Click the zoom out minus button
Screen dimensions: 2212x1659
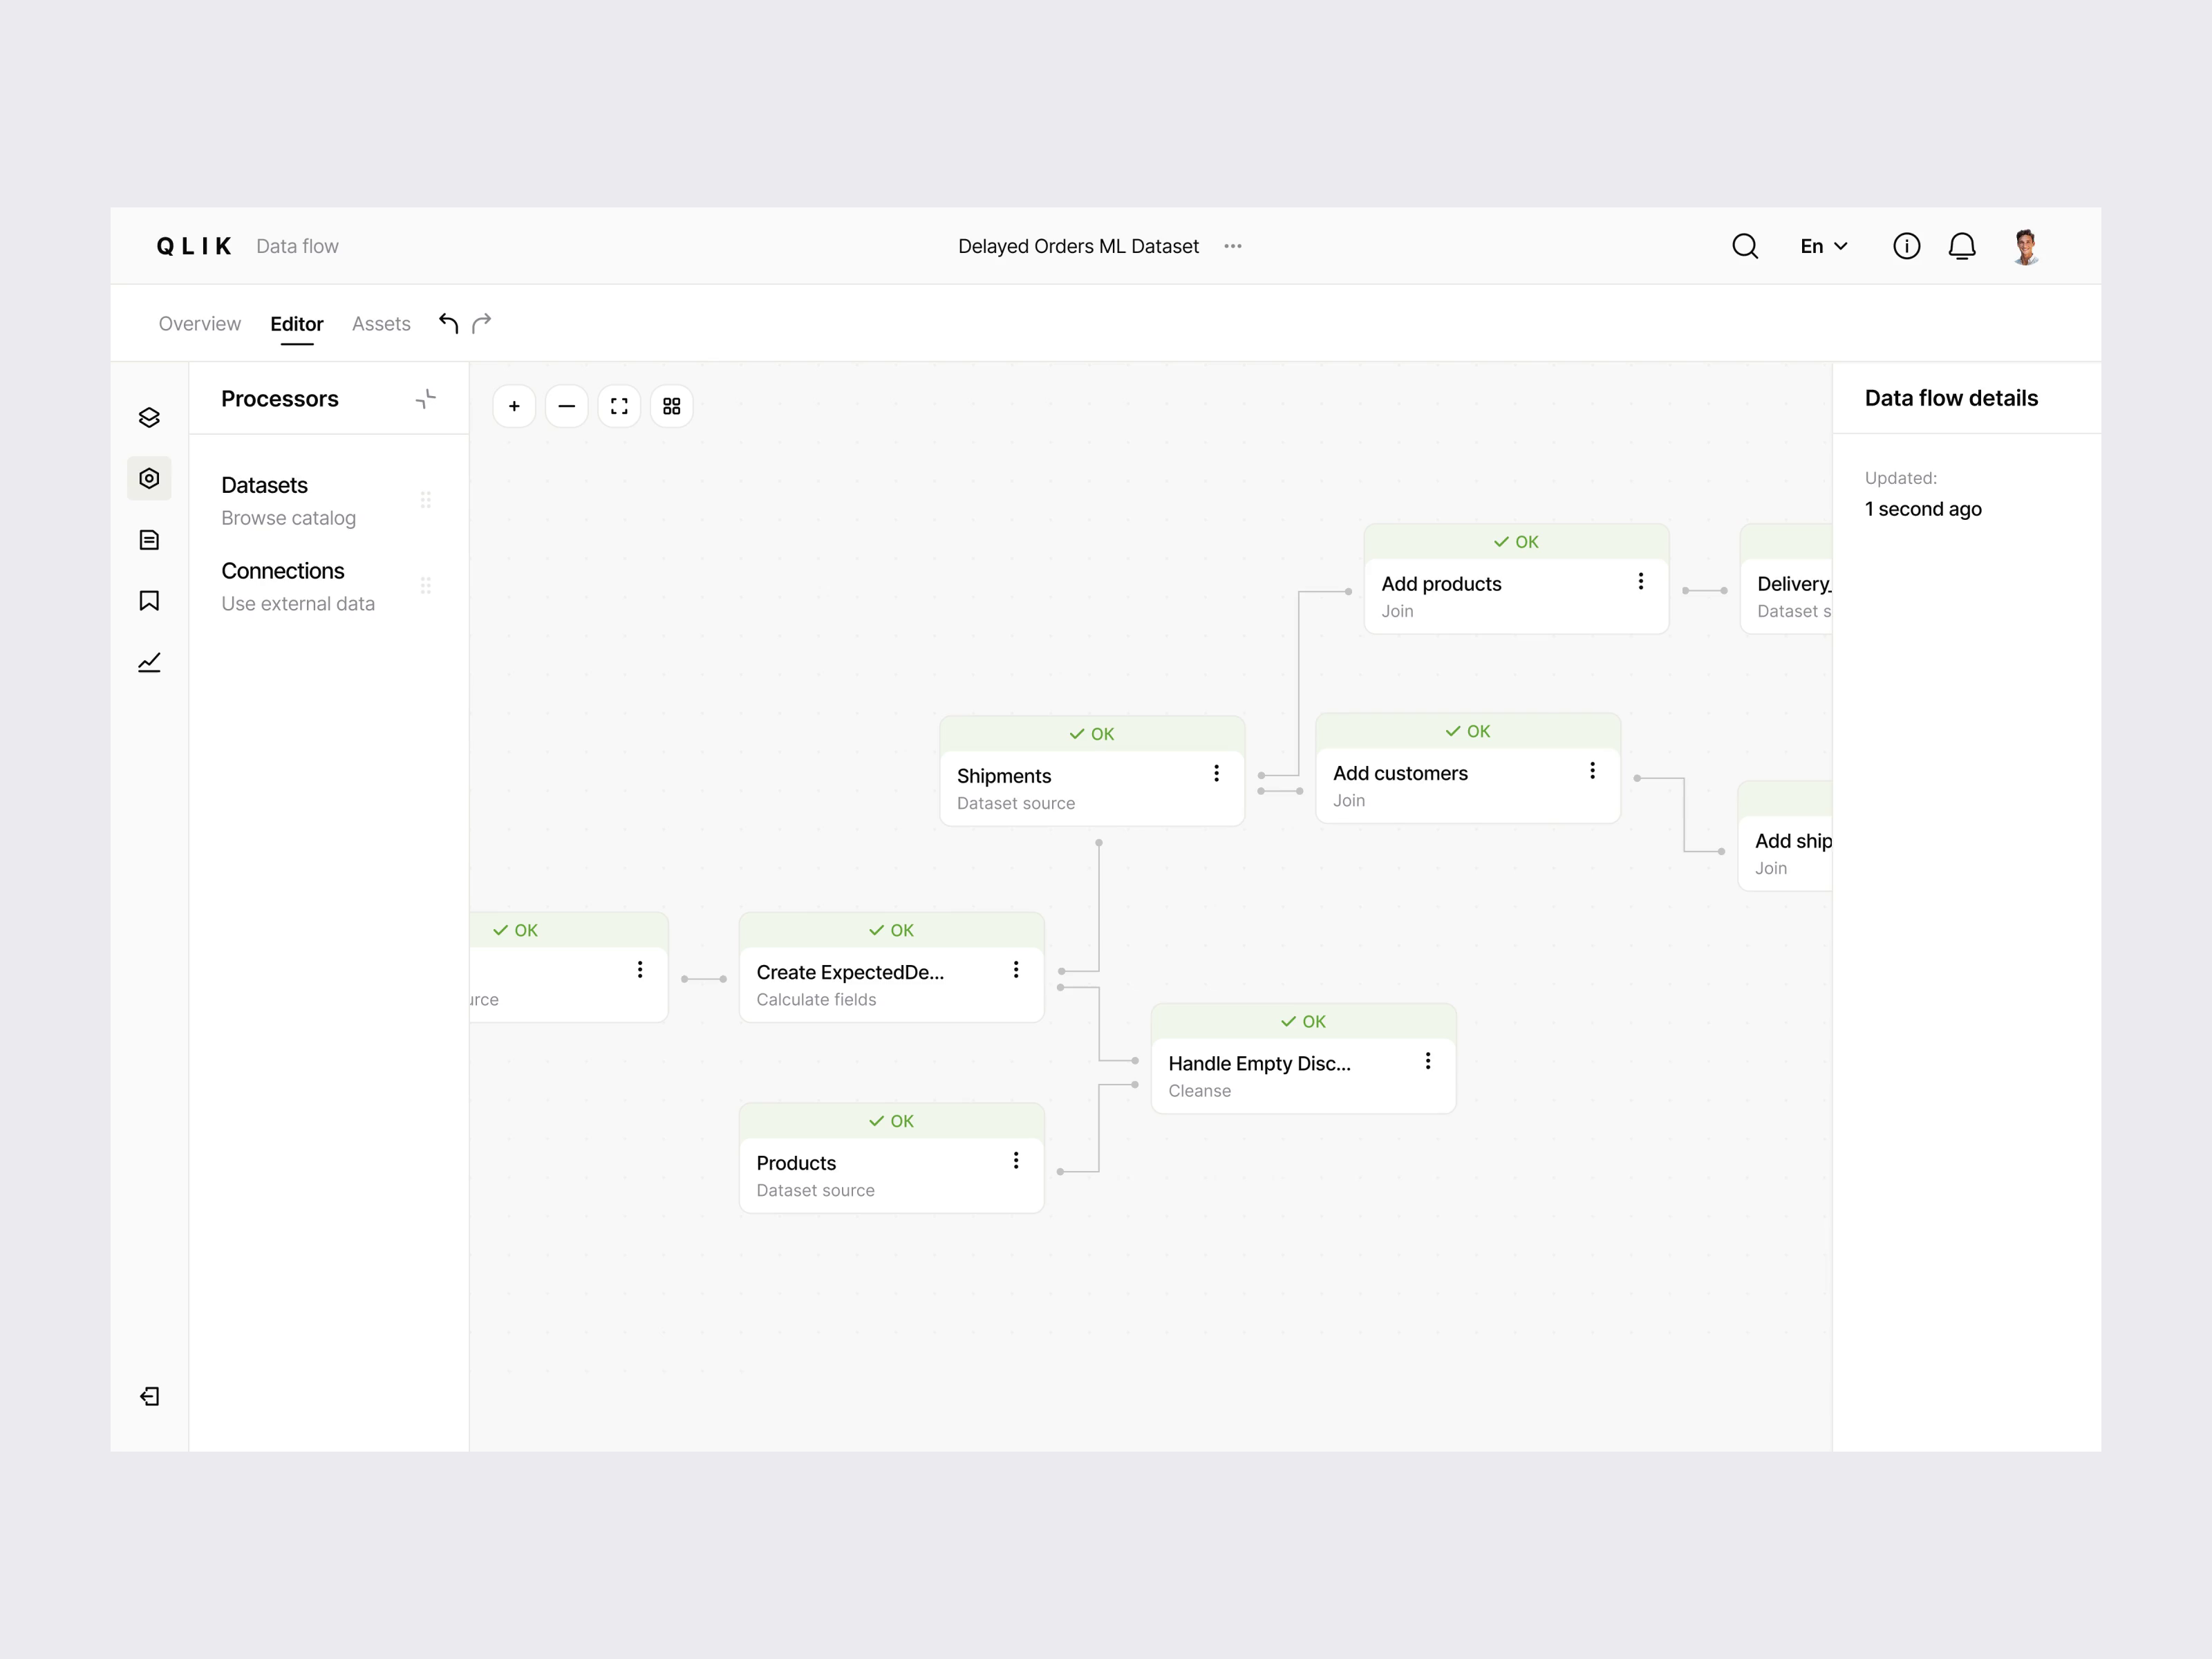pyautogui.click(x=567, y=406)
